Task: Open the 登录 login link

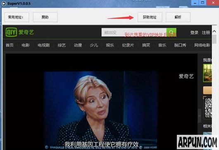Action: click(x=194, y=32)
